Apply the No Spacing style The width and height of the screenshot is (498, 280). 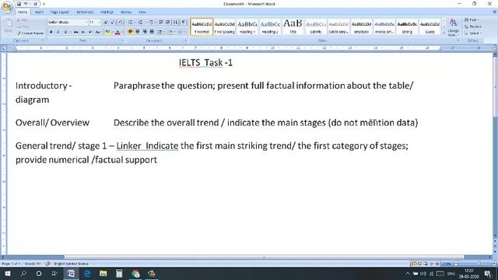(x=225, y=27)
